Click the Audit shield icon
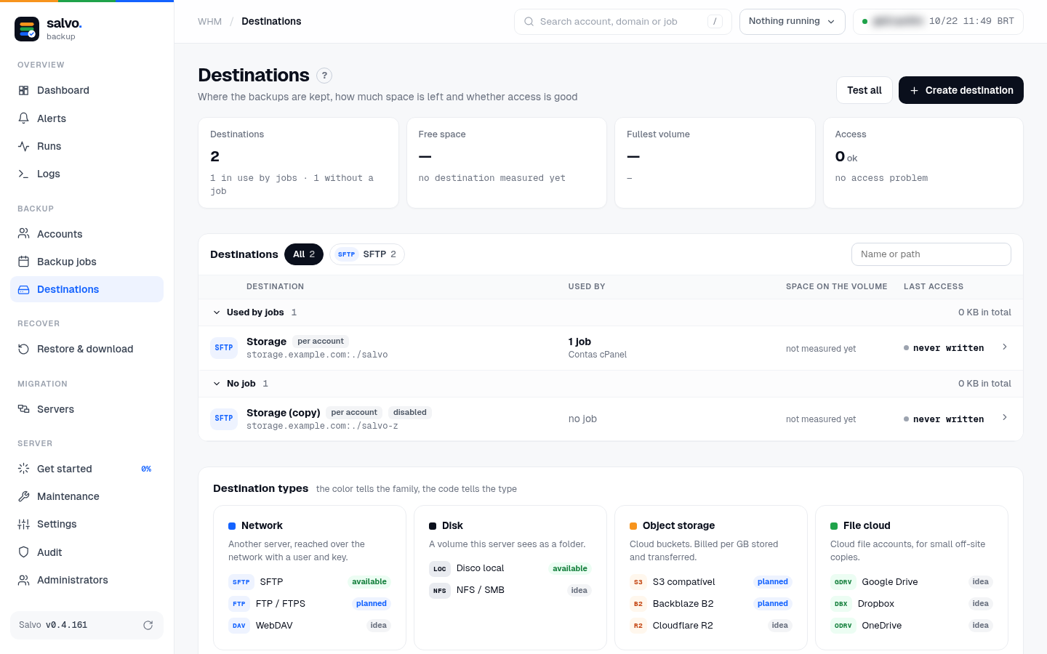The height and width of the screenshot is (654, 1047). [23, 552]
